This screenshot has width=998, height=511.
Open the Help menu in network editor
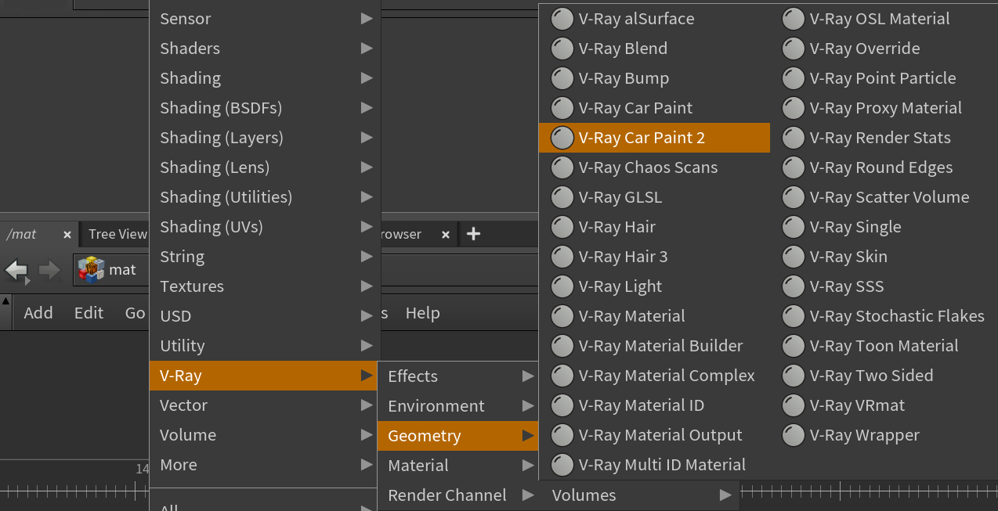[422, 313]
